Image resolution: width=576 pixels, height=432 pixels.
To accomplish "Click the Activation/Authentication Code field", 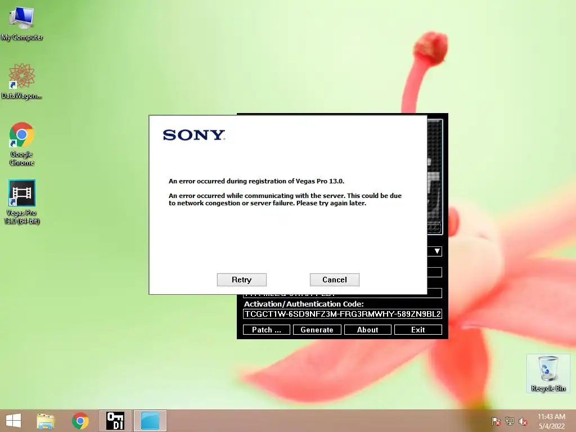I will (x=343, y=314).
